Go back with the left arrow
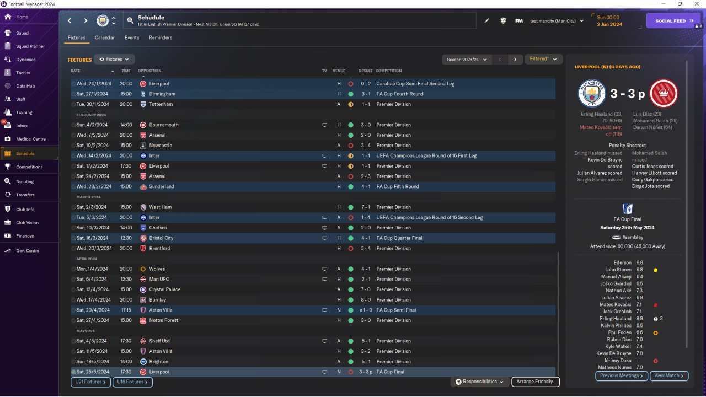 69,21
